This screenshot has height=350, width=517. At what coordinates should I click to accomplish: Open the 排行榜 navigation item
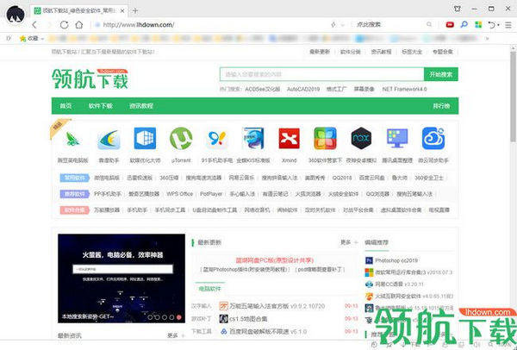(x=441, y=106)
